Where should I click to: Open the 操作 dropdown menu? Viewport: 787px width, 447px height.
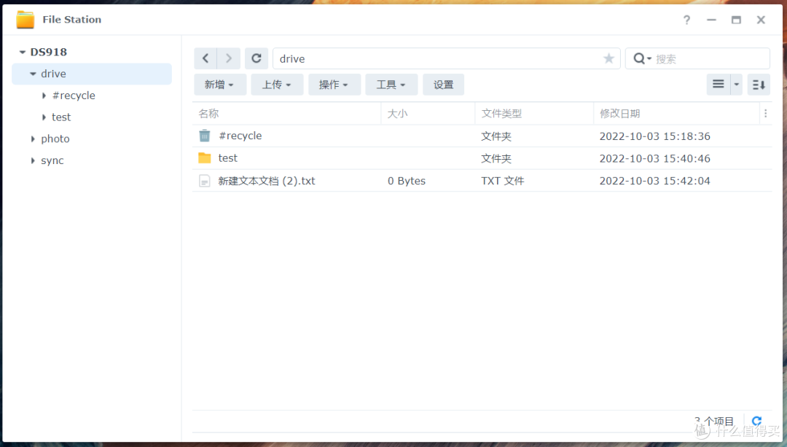tap(334, 85)
